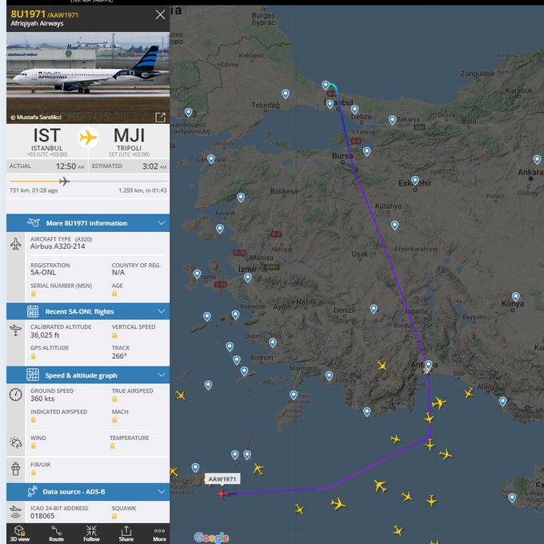
Task: Select IST Istanbul departure airport
Action: point(47,142)
